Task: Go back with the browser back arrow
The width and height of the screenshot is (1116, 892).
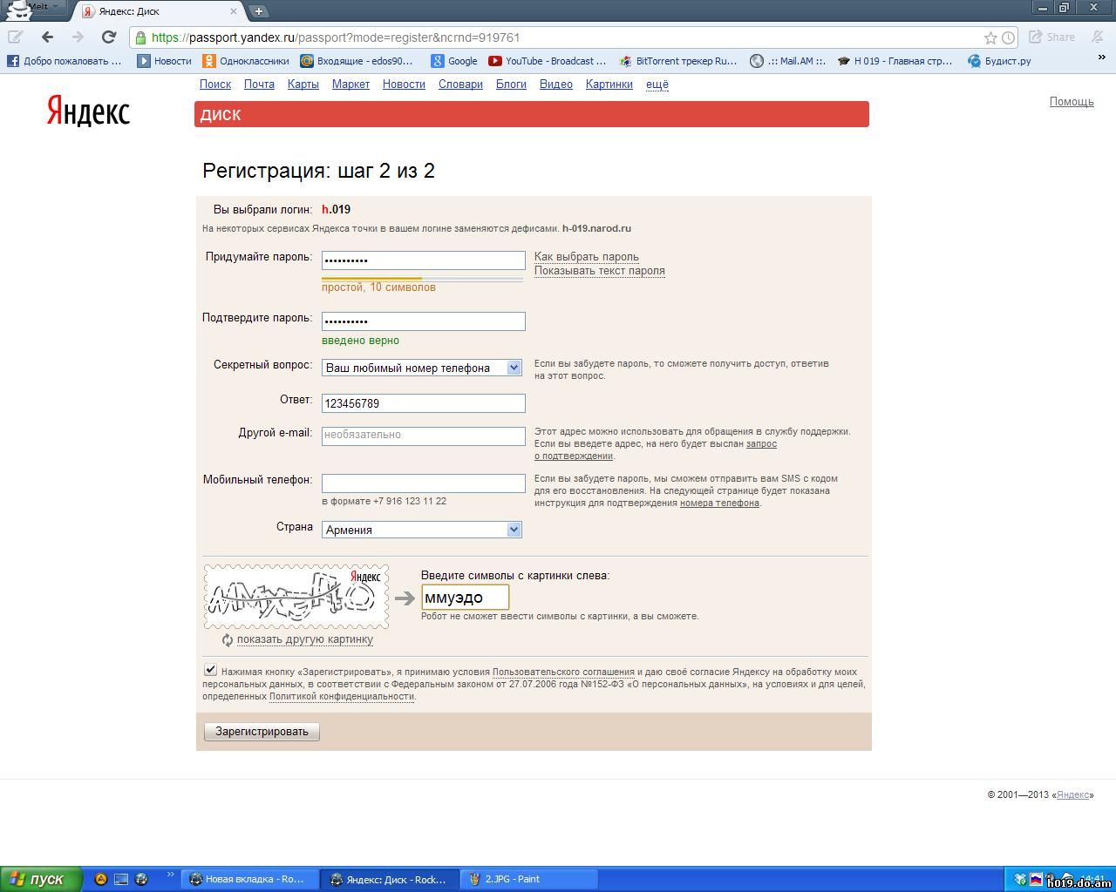Action: (47, 37)
